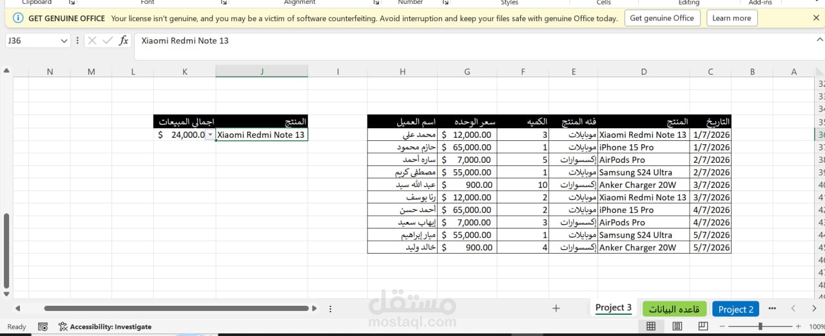Screen dimensions: 825x336
Task: Click header cell اجمالي المبيعات
Action: (185, 122)
